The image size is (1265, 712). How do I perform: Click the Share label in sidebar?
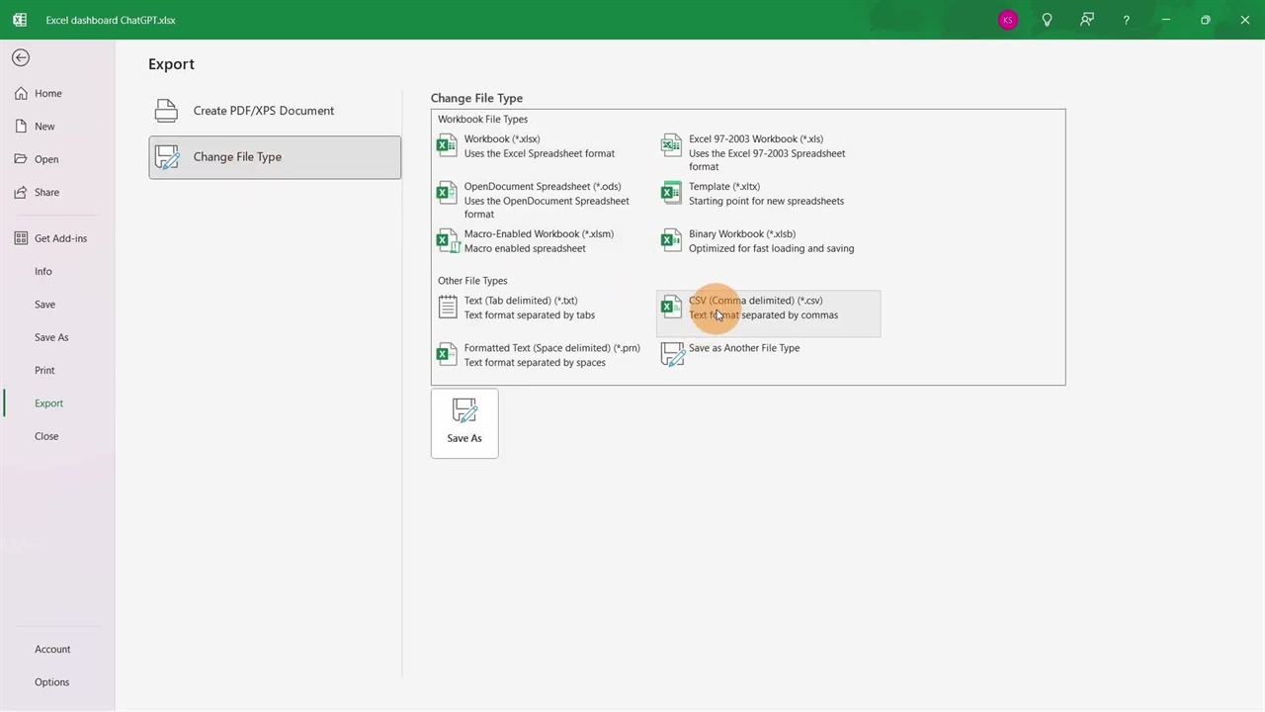(46, 192)
